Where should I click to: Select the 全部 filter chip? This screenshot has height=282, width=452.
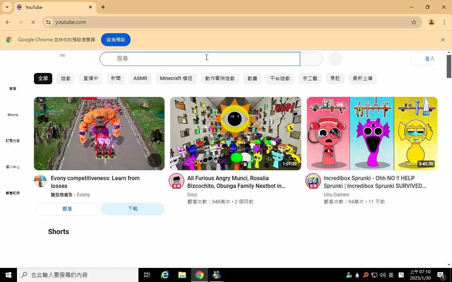(43, 78)
